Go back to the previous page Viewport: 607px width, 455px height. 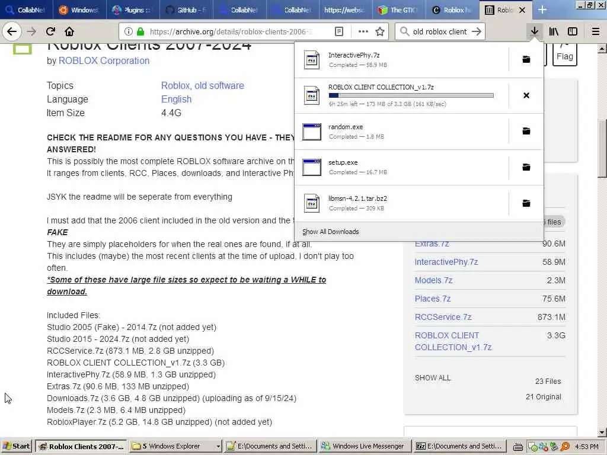click(12, 31)
